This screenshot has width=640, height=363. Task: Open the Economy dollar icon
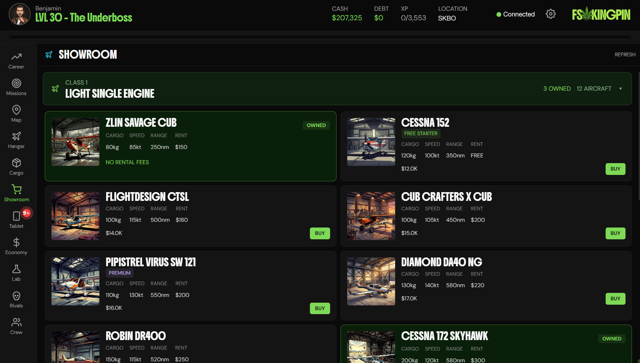pos(16,242)
